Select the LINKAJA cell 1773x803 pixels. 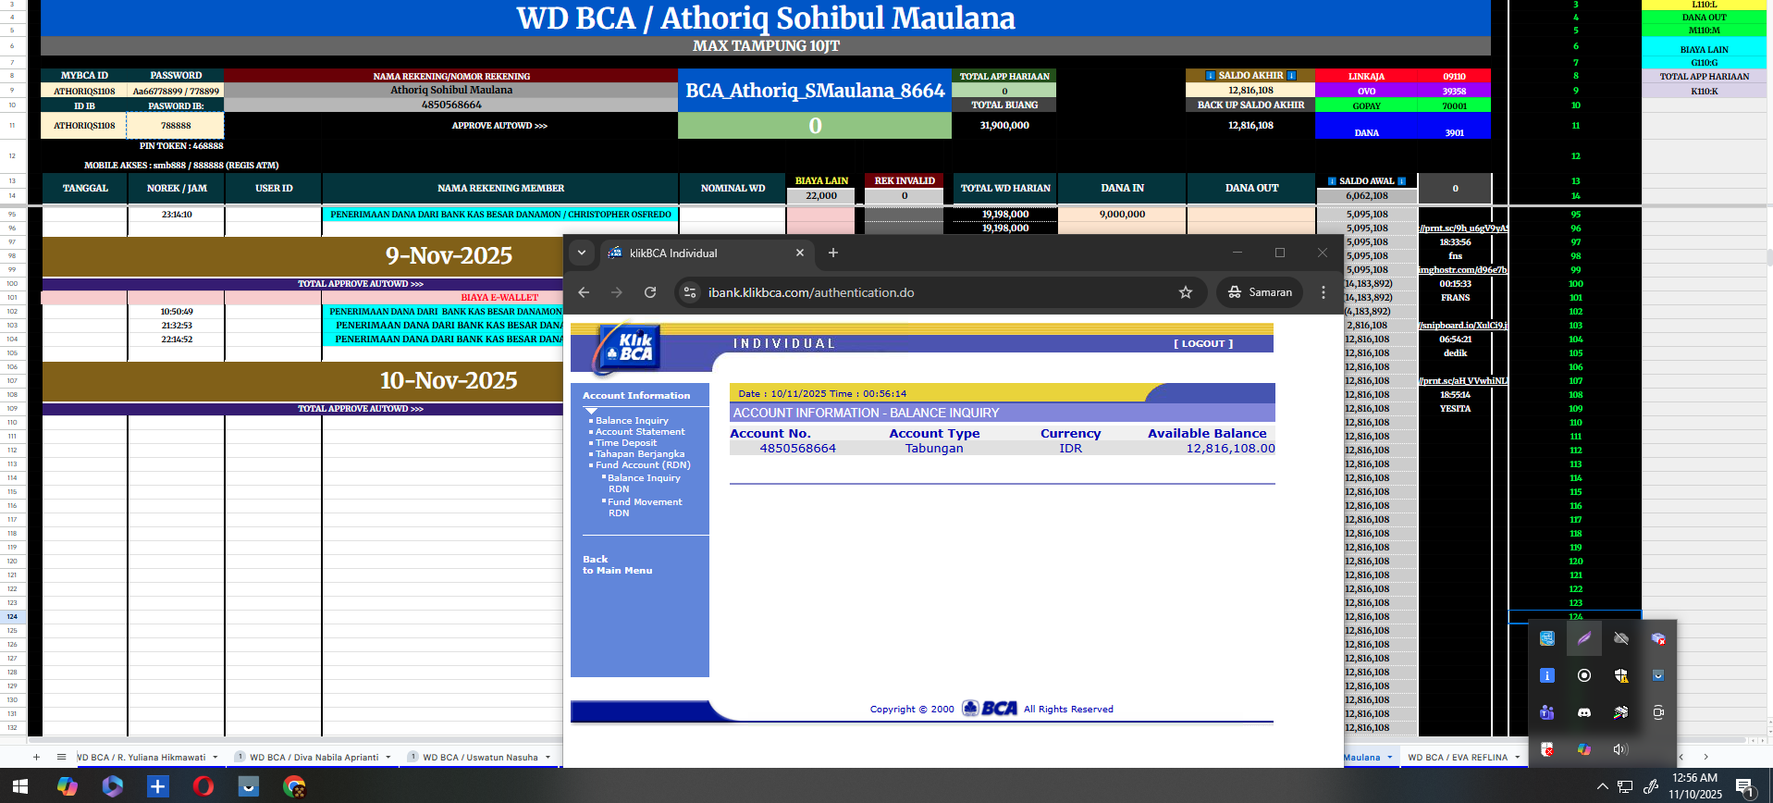[1366, 77]
